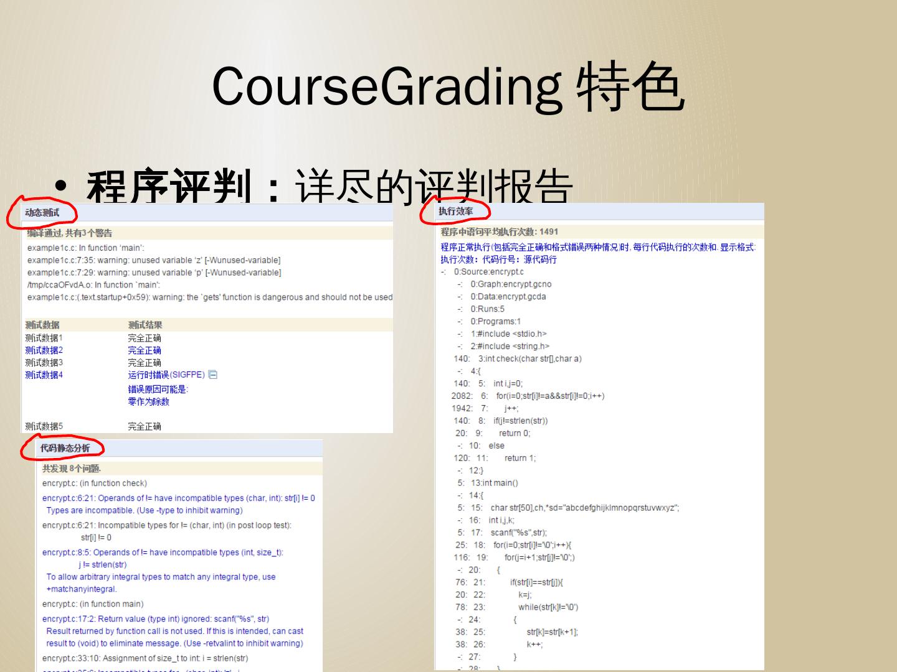Click the 2082 execution count for-loop line
Image resolution: width=897 pixels, height=672 pixels.
click(528, 396)
